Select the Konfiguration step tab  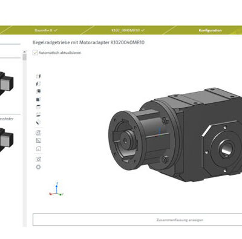(210, 30)
